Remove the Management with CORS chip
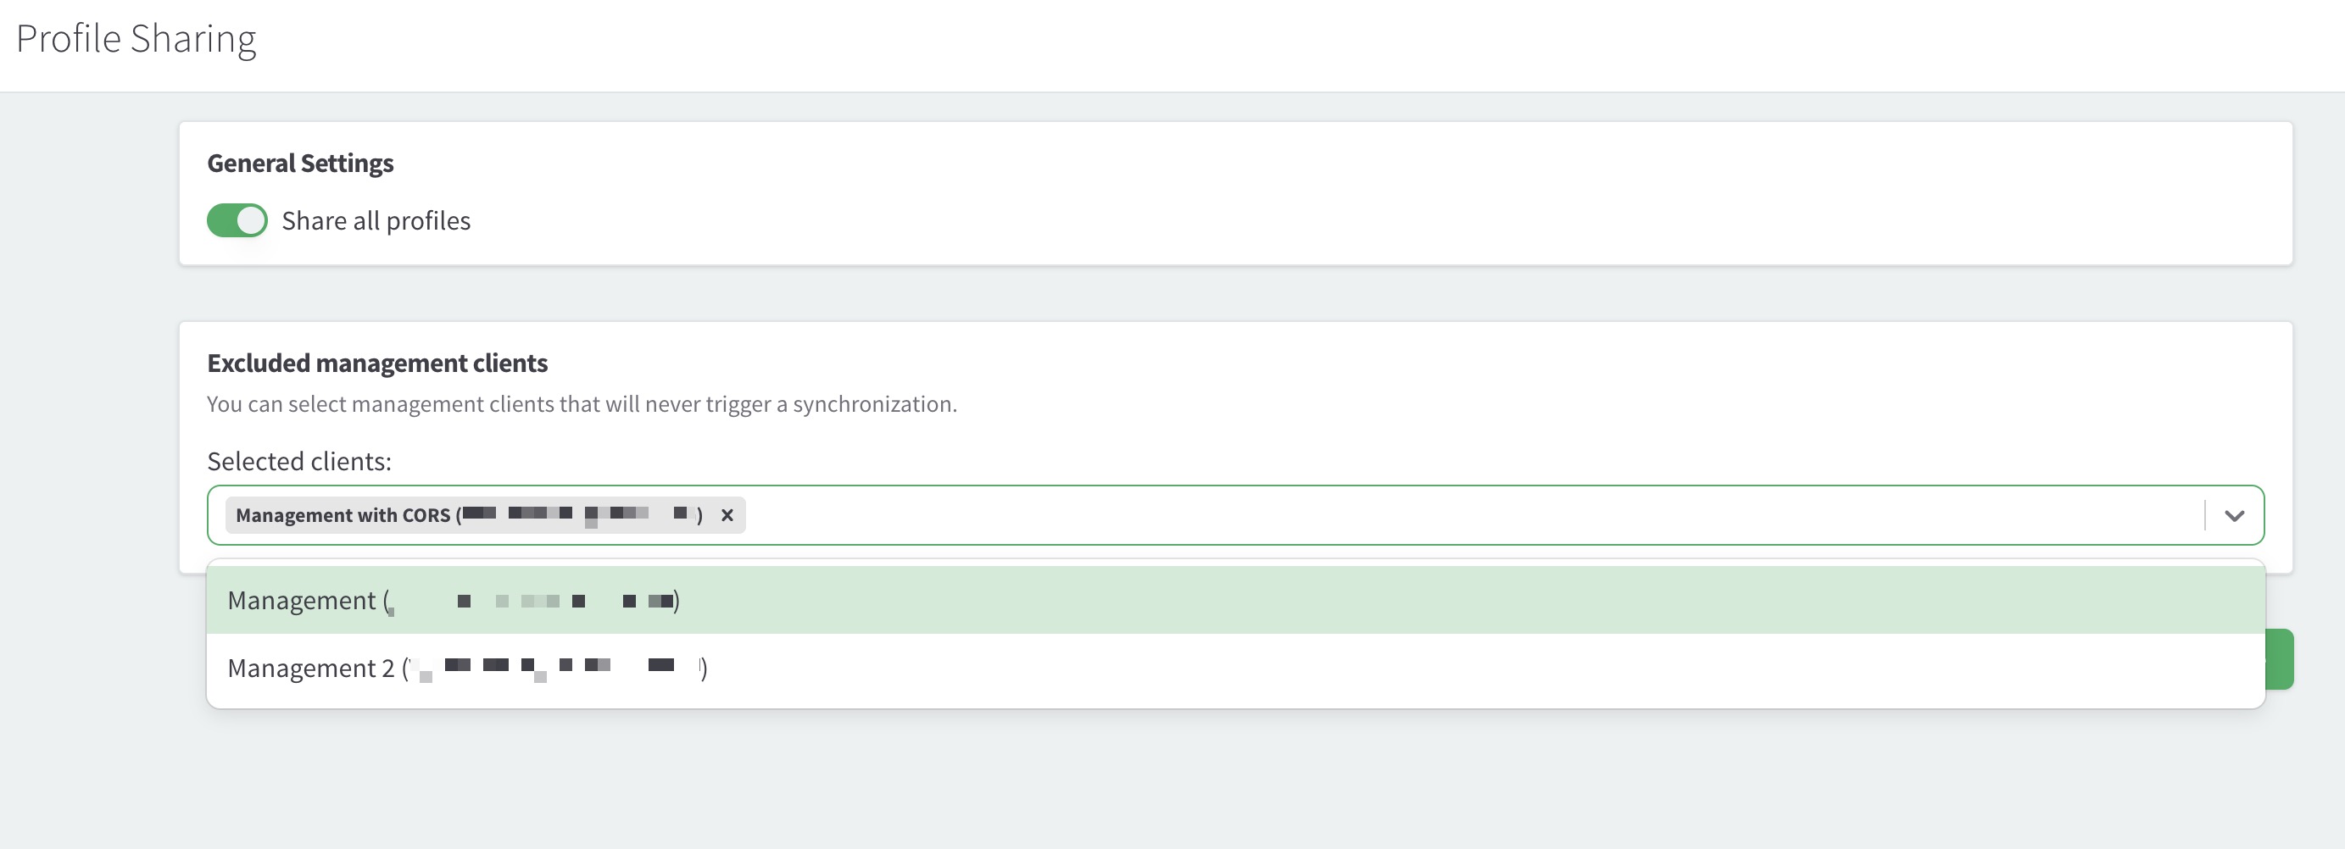Screen dimensions: 2345x849 point(727,515)
